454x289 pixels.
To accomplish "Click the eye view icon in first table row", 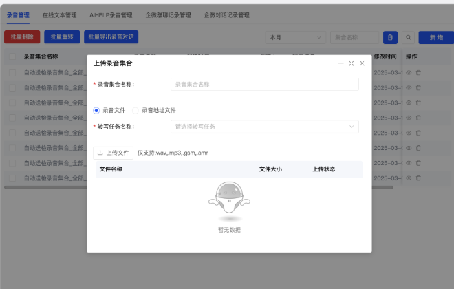I will coord(409,72).
